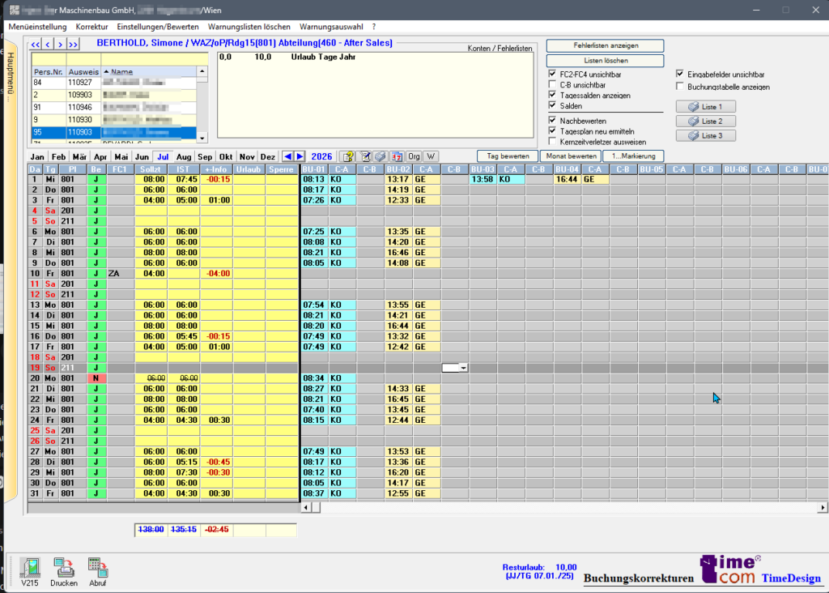This screenshot has height=593, width=829.
Task: Go to the next employee record (>)
Action: pyautogui.click(x=60, y=45)
